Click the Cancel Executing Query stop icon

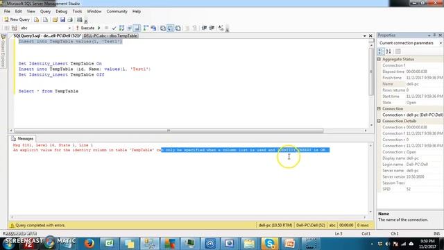106,28
